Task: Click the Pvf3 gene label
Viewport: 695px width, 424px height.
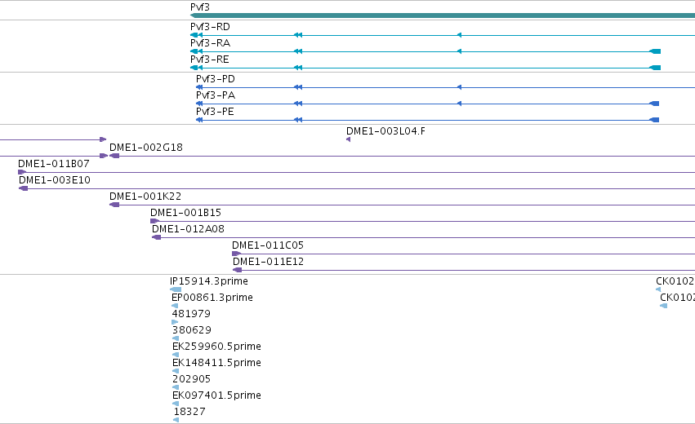Action: click(200, 7)
